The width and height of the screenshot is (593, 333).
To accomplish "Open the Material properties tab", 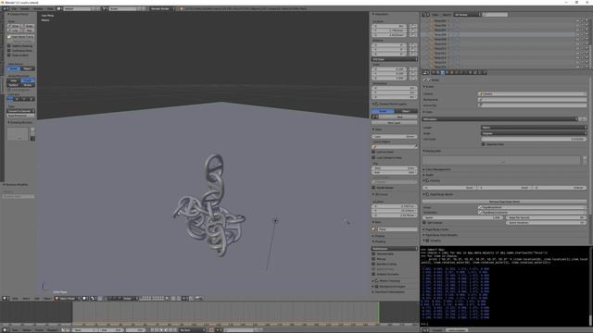I will coord(471,72).
